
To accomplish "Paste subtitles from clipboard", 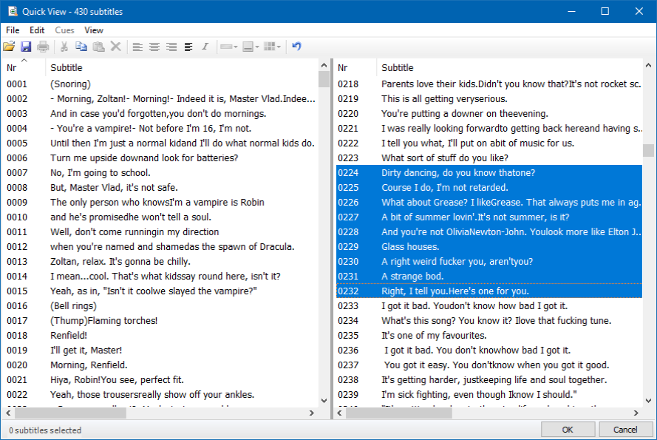I will [x=98, y=46].
